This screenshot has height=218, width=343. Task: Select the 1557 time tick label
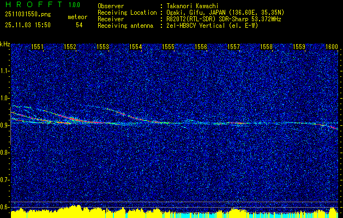233,47
